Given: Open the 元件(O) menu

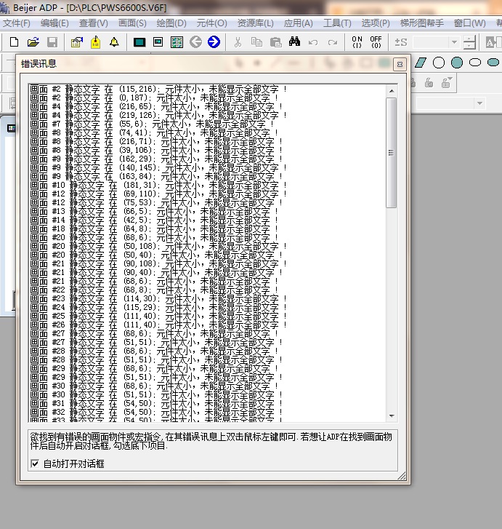Looking at the screenshot, I should (x=211, y=23).
